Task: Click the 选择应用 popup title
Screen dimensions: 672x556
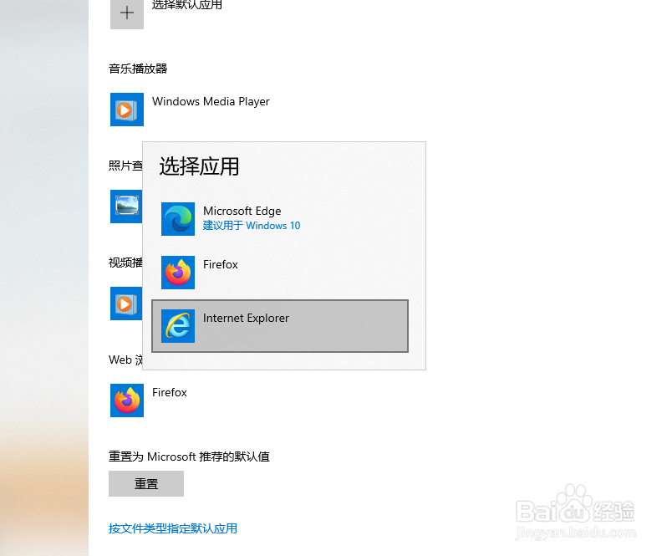Action: [199, 166]
